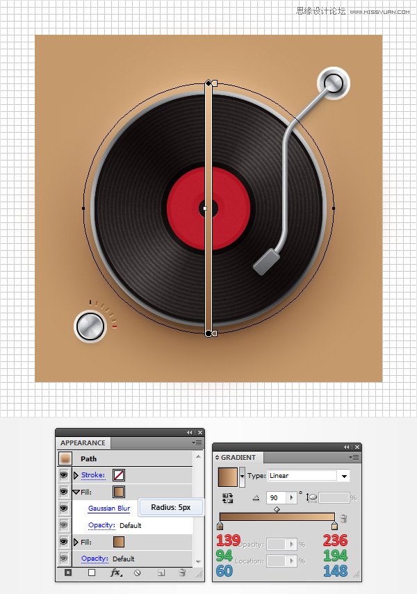Click the left anchor of the circle outline
Viewport: 417px width, 594px height.
coord(83,208)
